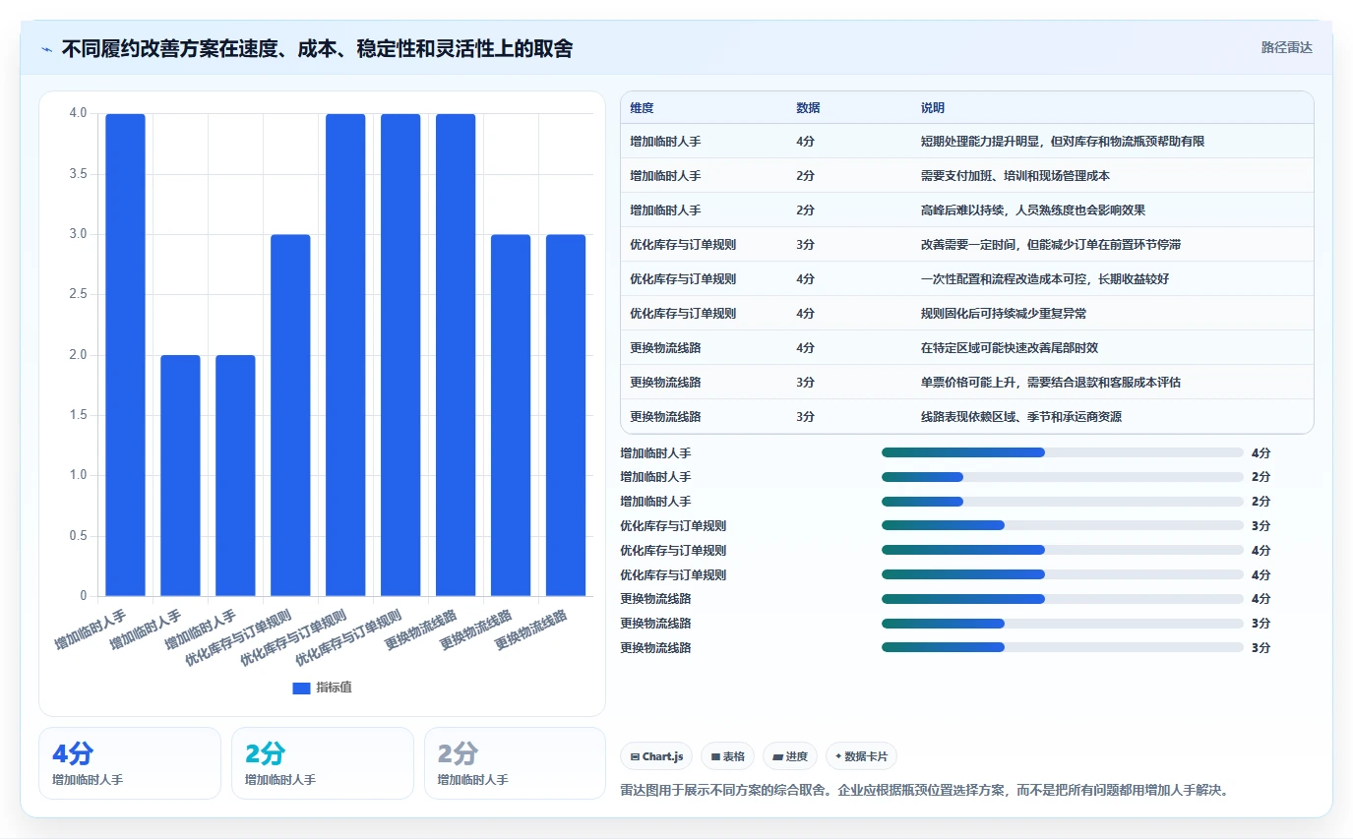Click 更换物流线路 in the 单票价格可能上升 row
This screenshot has width=1353, height=839.
click(666, 383)
